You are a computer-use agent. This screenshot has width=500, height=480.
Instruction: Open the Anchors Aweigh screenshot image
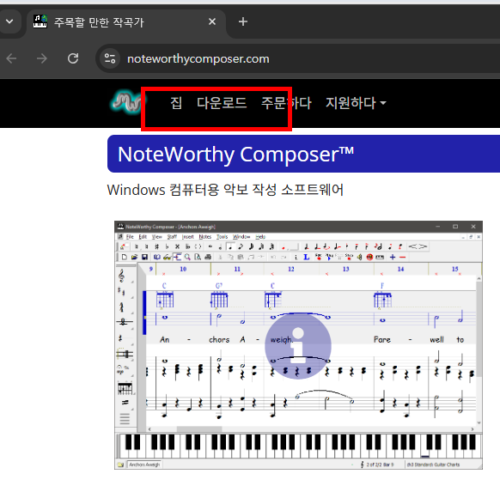click(x=298, y=345)
